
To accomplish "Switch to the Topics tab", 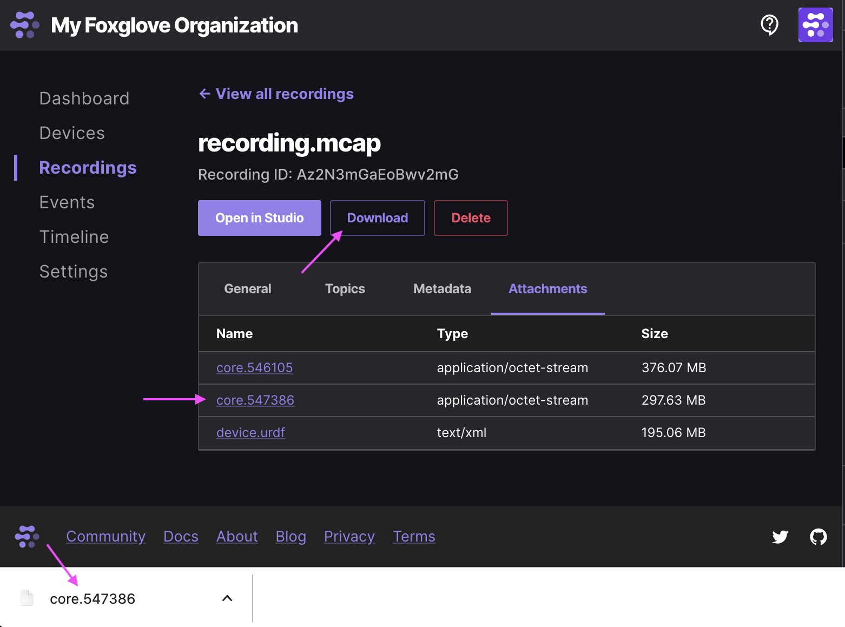I will 345,288.
